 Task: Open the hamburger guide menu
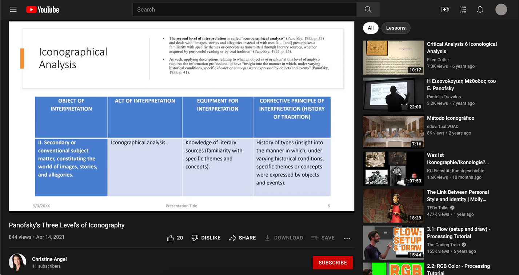click(x=13, y=9)
